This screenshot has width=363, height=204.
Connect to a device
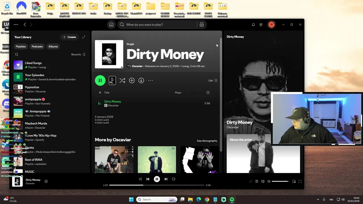[x=263, y=181]
